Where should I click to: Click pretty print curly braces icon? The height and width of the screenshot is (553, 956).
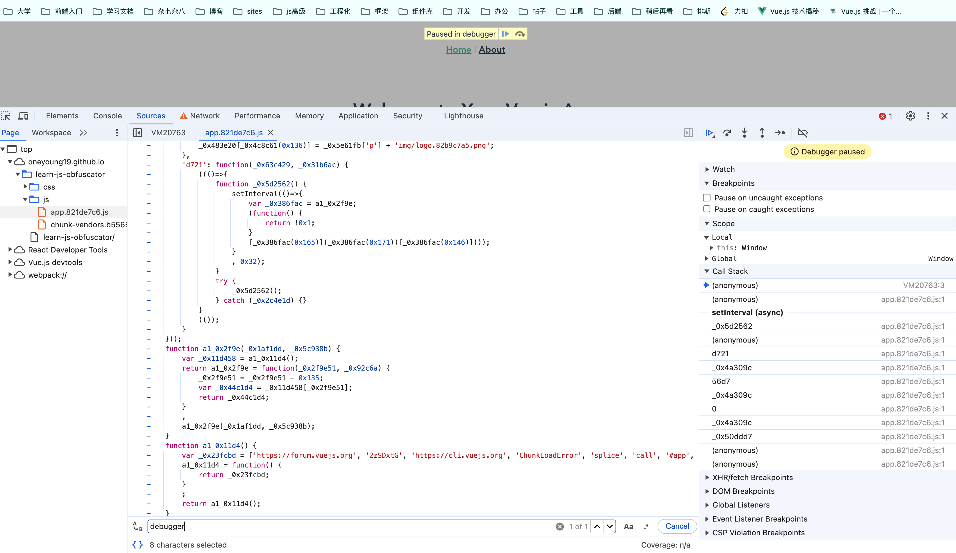click(x=138, y=545)
